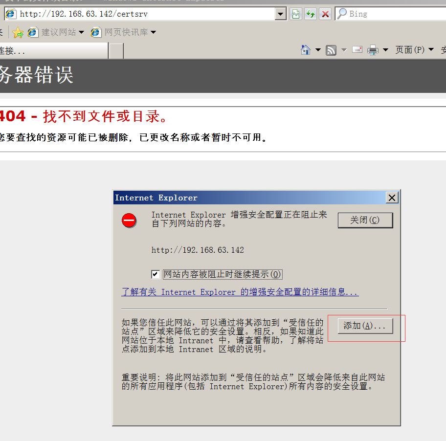446x441 pixels.
Task: Click the printer icon
Action: point(373,50)
